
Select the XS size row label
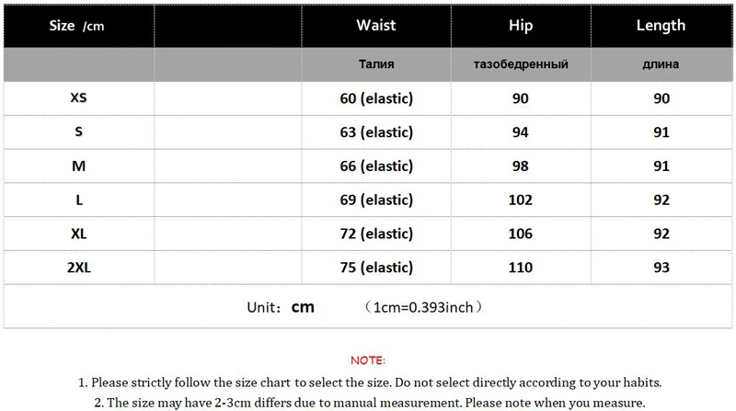click(x=78, y=97)
